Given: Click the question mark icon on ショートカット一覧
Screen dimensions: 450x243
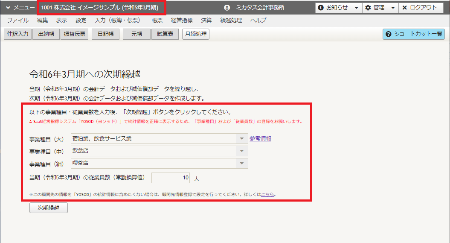Looking at the screenshot, I should point(388,34).
